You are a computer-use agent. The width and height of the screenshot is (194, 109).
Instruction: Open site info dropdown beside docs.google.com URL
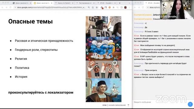tap(15, 7)
